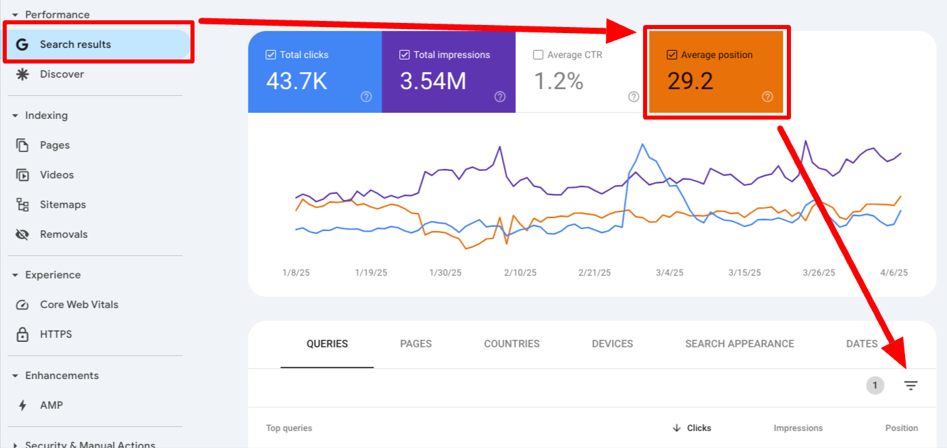Open the Removals section
947x448 pixels.
[x=63, y=234]
